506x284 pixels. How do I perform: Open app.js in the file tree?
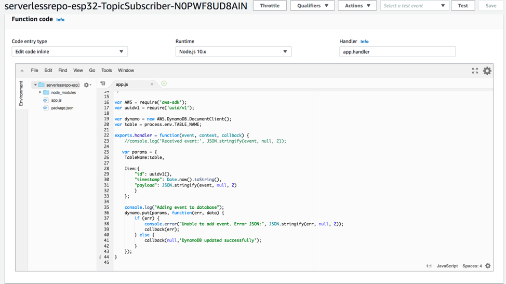(56, 100)
